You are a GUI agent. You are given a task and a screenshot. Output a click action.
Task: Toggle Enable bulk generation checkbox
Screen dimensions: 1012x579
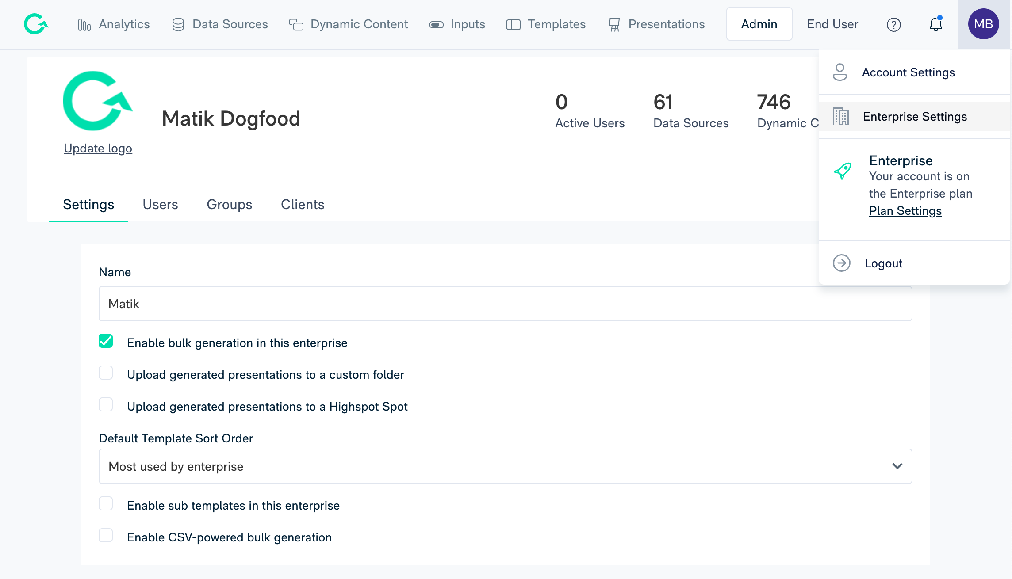click(x=107, y=342)
